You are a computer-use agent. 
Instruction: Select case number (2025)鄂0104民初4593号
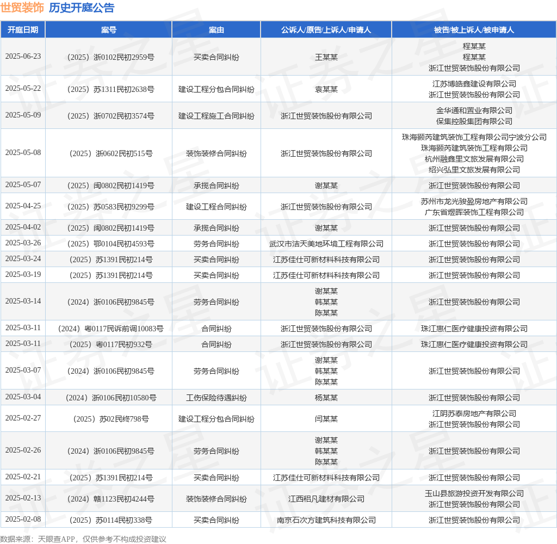coord(111,244)
